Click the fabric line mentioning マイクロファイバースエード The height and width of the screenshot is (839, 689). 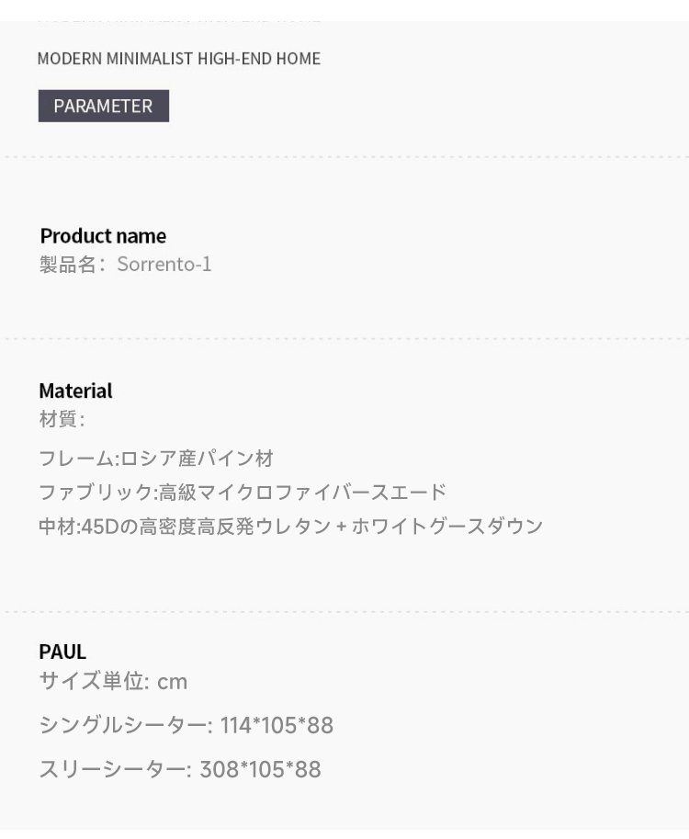243,493
